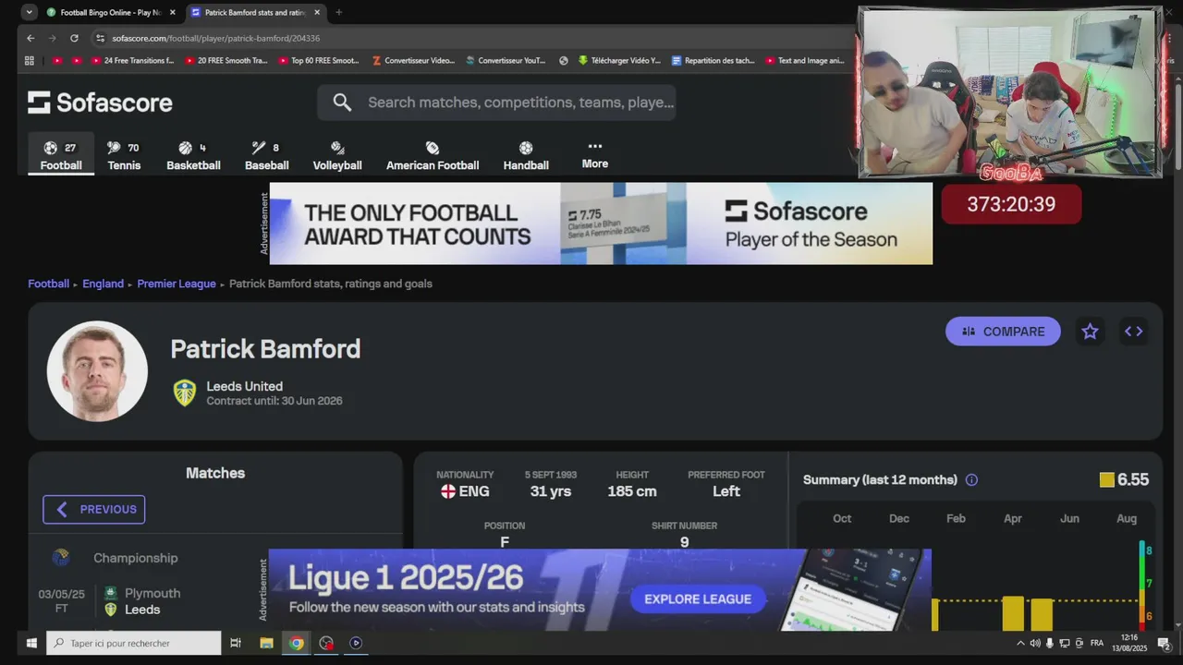Open the notifications center icon
Image resolution: width=1183 pixels, height=665 pixels.
point(1165,643)
